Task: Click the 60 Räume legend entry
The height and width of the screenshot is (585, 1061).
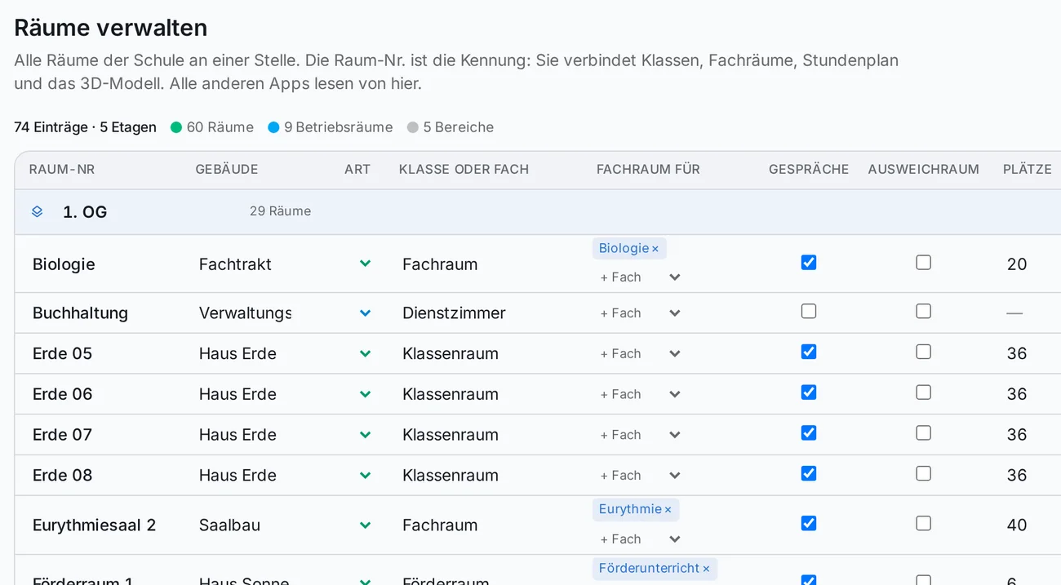Action: [x=212, y=127]
